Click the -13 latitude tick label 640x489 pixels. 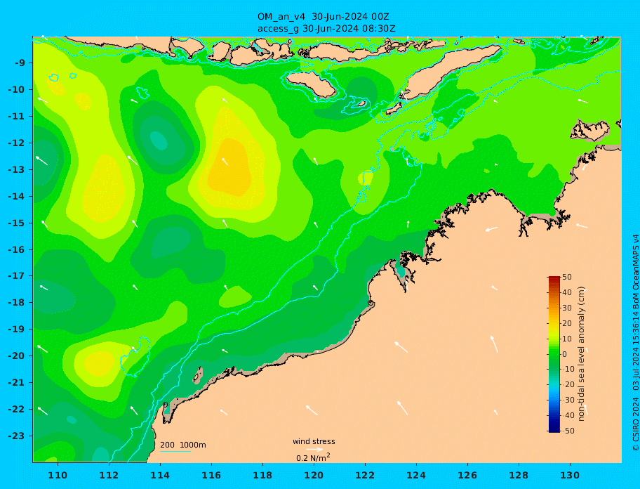[x=17, y=169]
